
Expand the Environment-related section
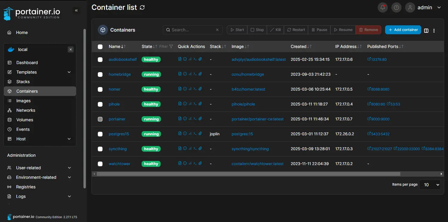pyautogui.click(x=36, y=177)
